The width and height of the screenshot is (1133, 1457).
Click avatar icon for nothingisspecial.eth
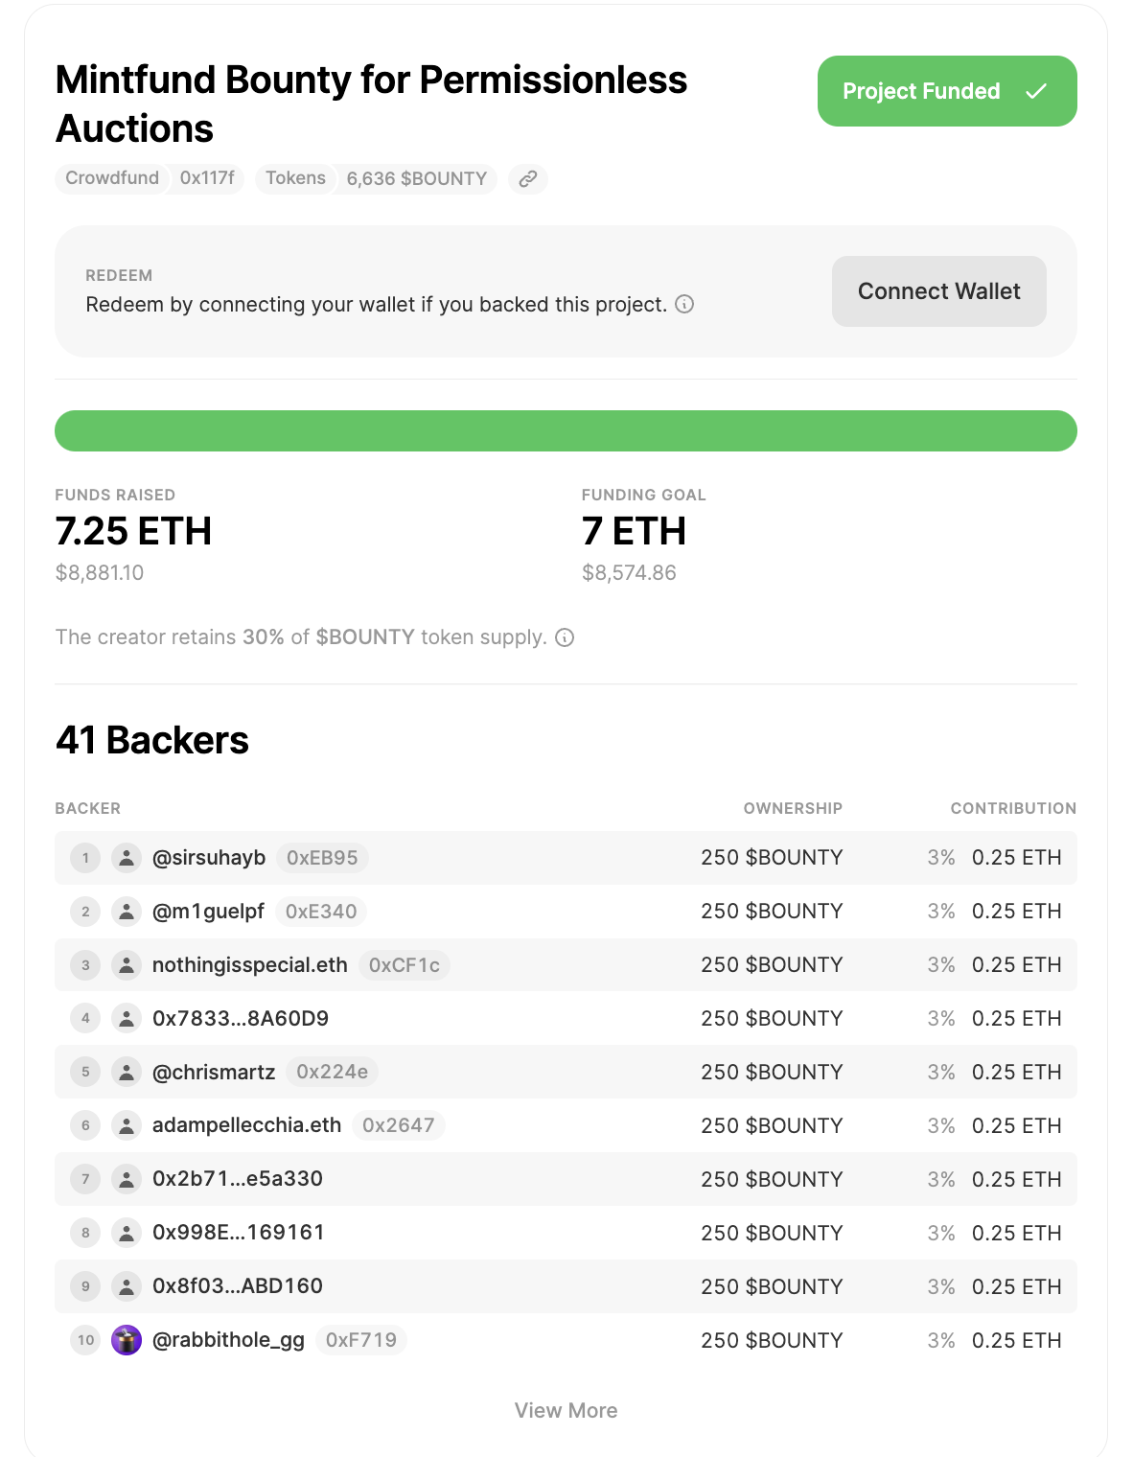click(x=127, y=965)
